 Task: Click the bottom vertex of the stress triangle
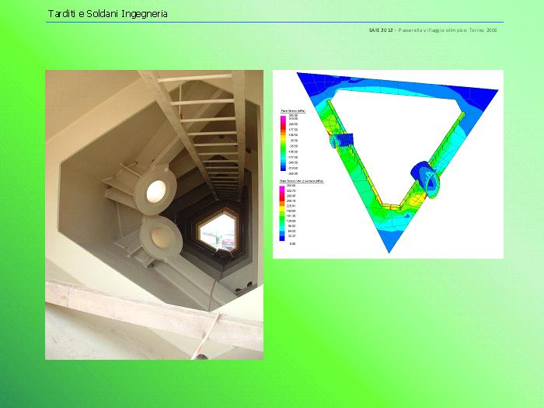pos(389,247)
